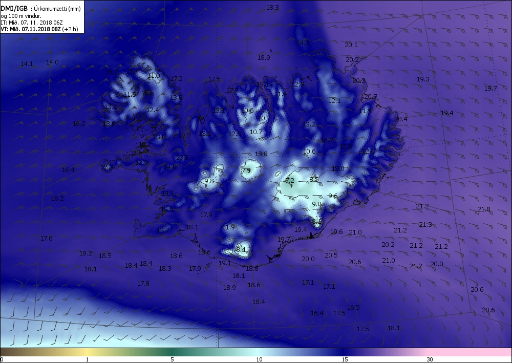Image resolution: width=512 pixels, height=363 pixels.
Task: Click the 17.6 value off southwest coast
Action: point(47,238)
